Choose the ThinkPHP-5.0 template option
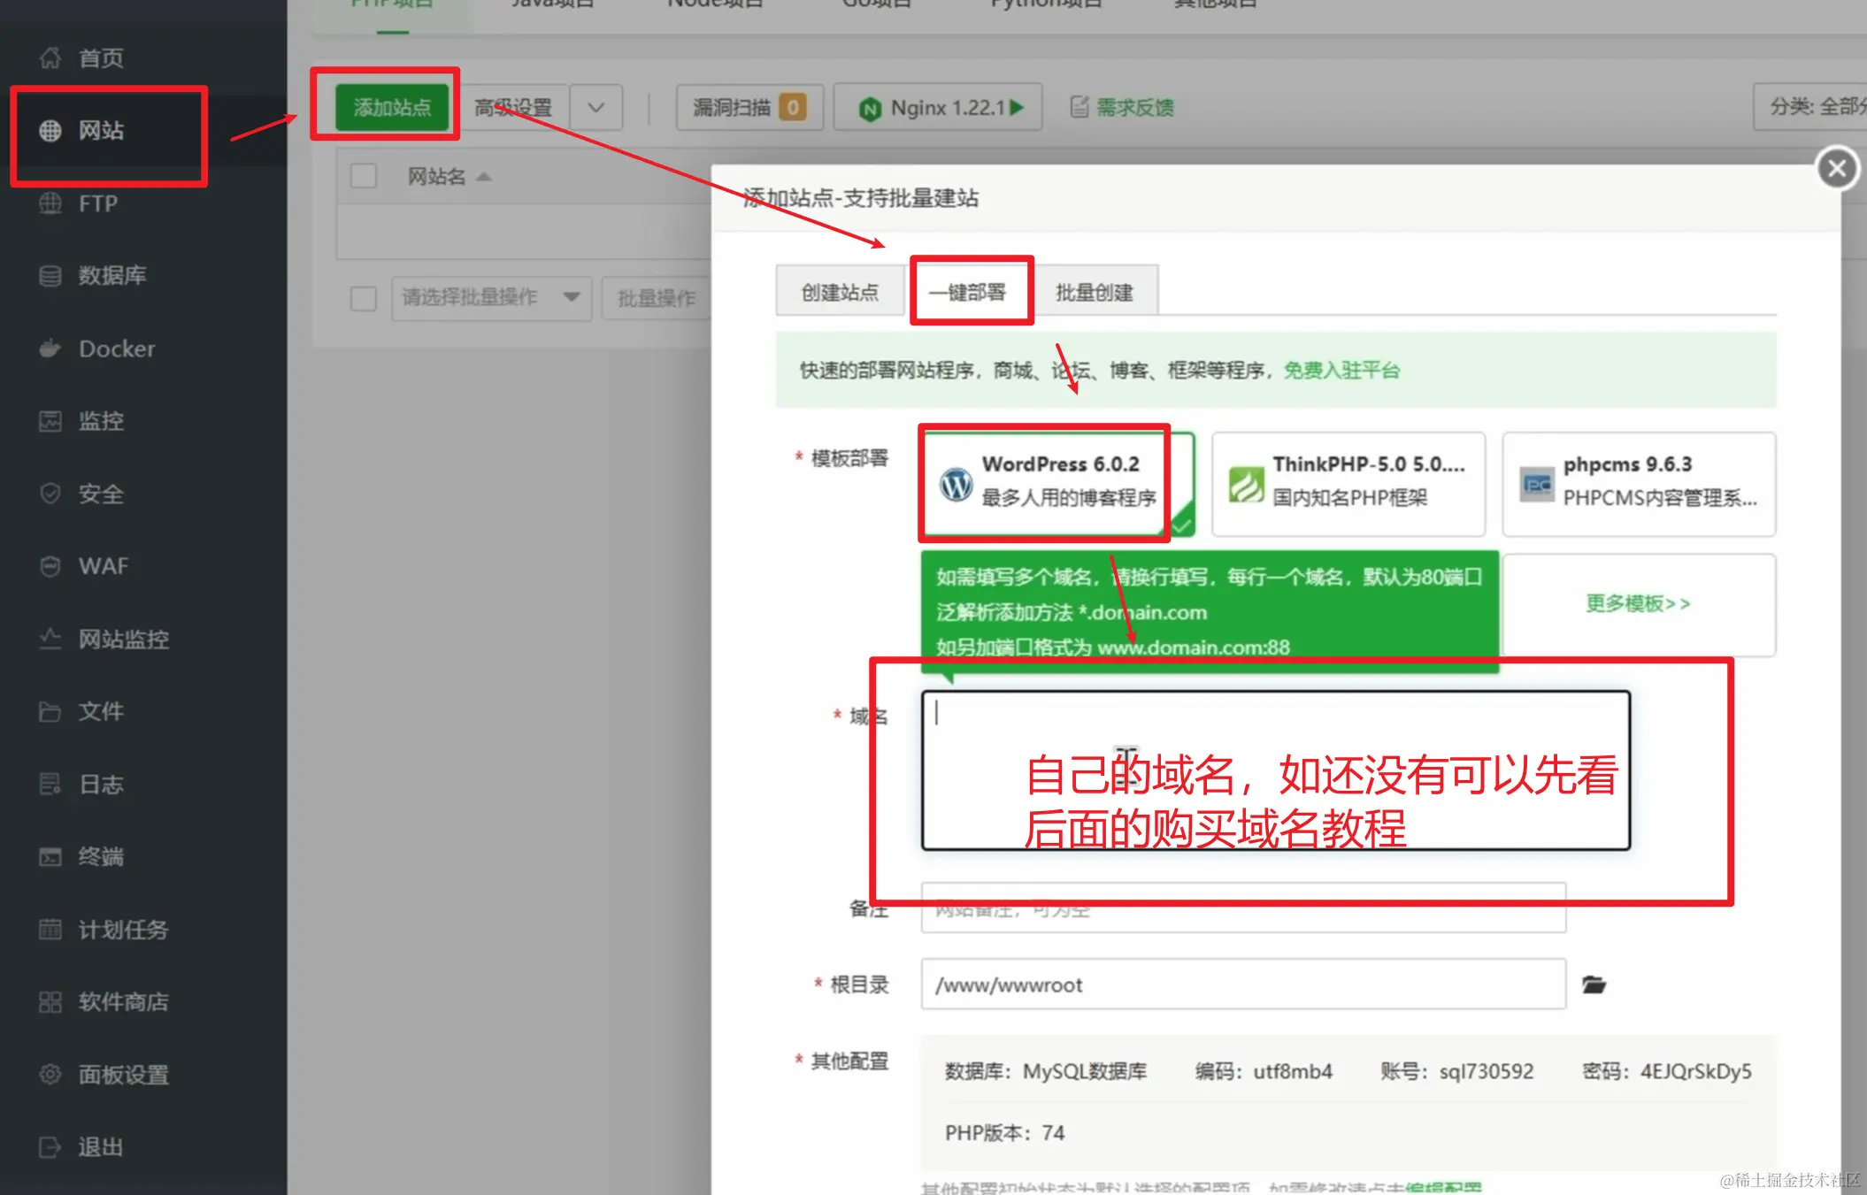Screen dimensions: 1867x1195 pos(1348,483)
